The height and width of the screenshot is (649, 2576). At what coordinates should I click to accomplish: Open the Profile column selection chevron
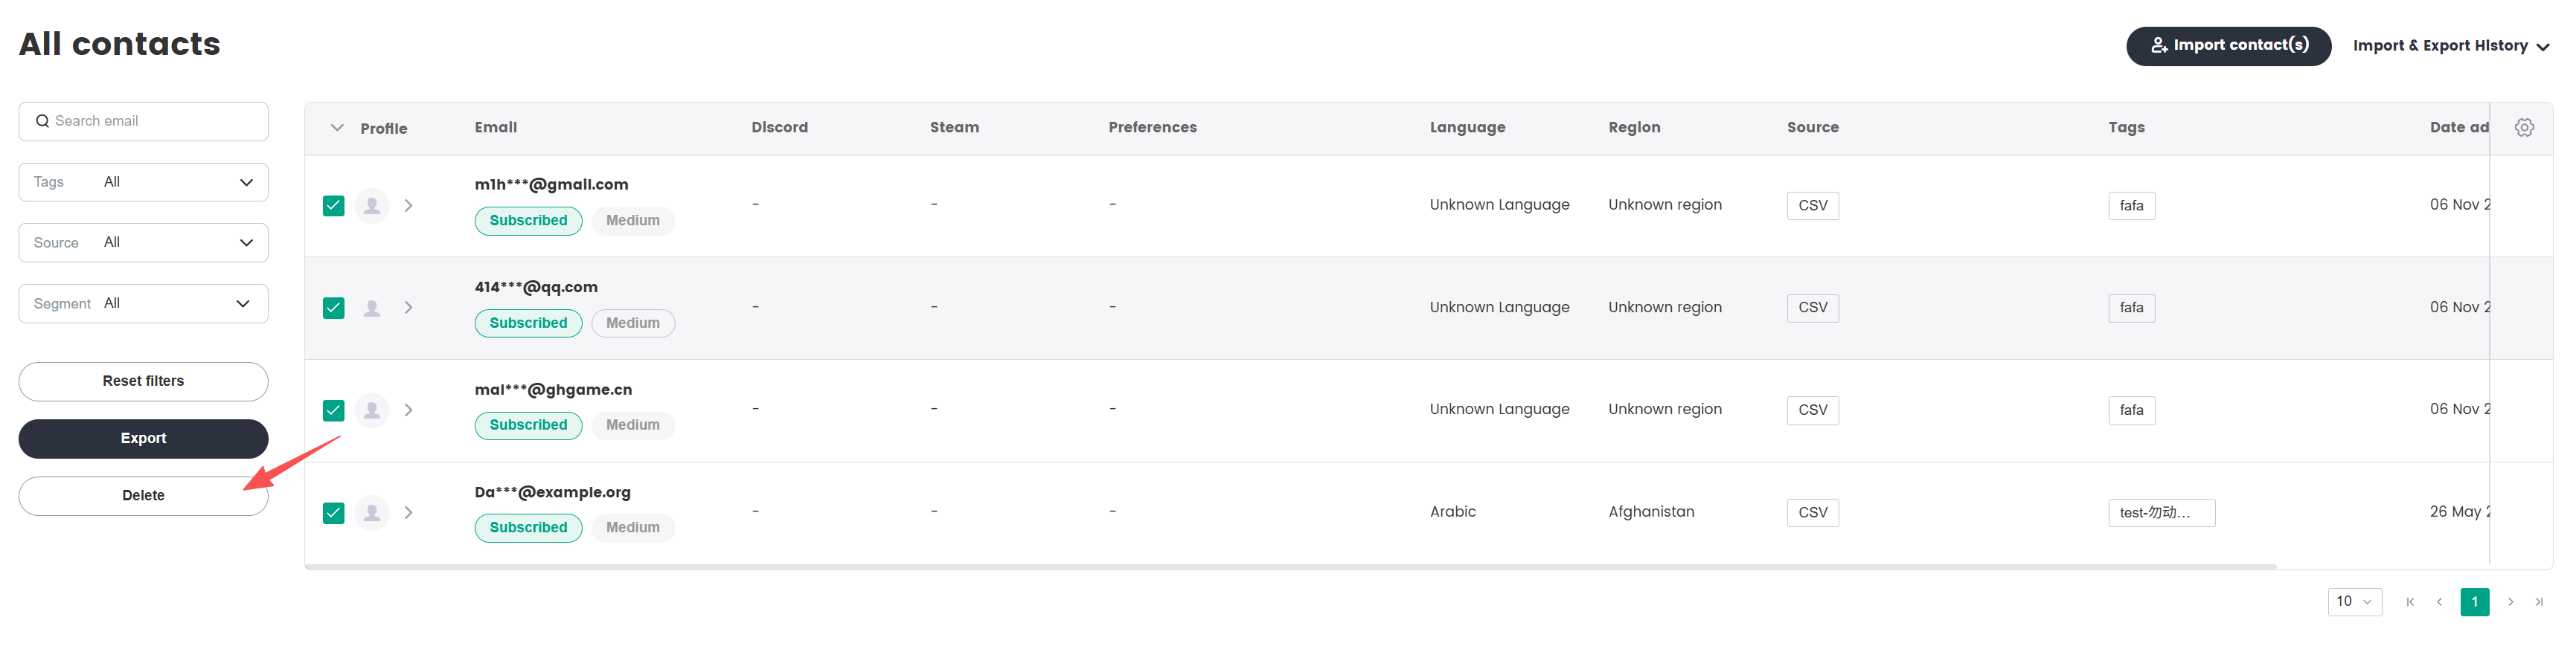337,128
